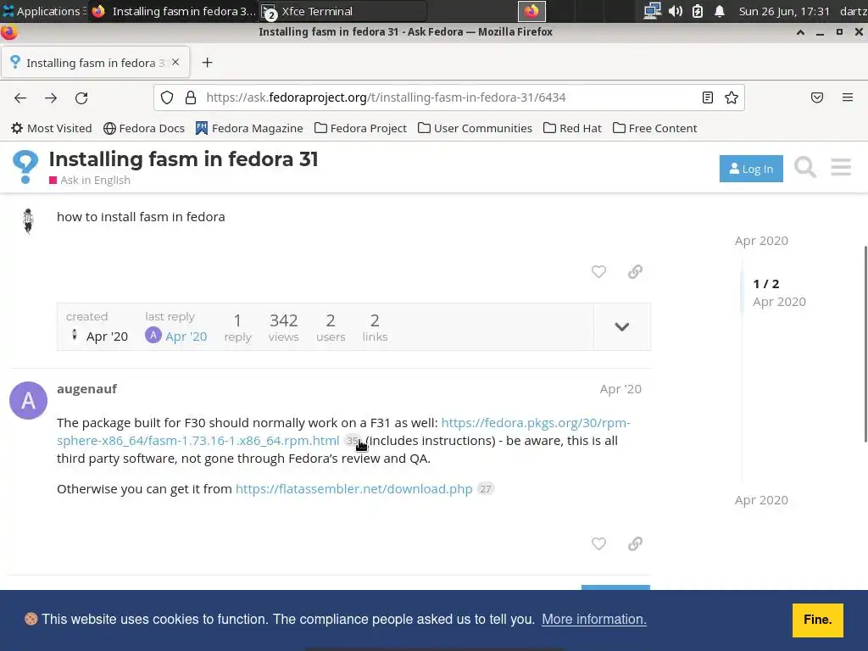Viewport: 868px width, 651px height.
Task: Click the topic title Installing fasm in fedora 31
Action: 183,159
